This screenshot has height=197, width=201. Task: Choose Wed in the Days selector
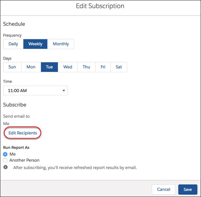[x=68, y=67]
